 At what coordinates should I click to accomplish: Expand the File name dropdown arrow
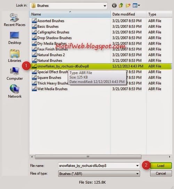point(137,166)
